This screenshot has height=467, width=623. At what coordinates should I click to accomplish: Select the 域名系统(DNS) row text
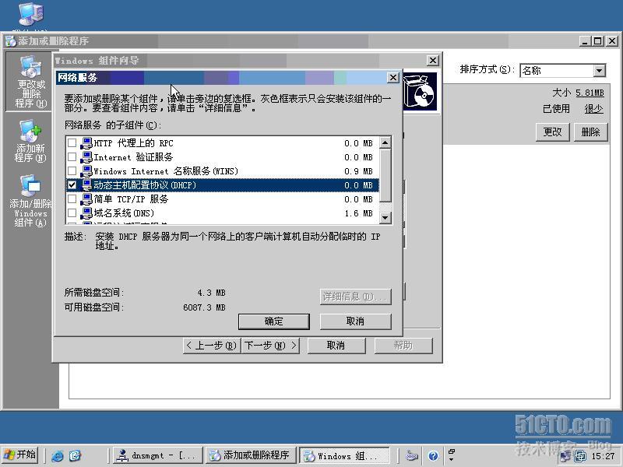[124, 213]
